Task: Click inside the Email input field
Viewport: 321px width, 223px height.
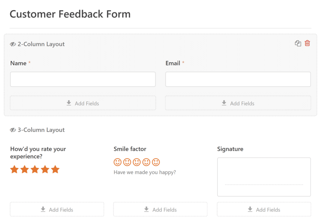Action: pyautogui.click(x=238, y=79)
